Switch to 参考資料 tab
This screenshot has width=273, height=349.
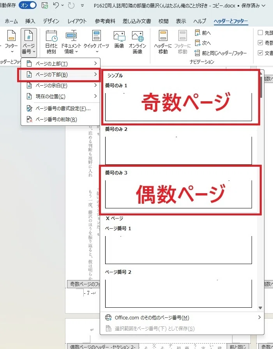coord(105,21)
